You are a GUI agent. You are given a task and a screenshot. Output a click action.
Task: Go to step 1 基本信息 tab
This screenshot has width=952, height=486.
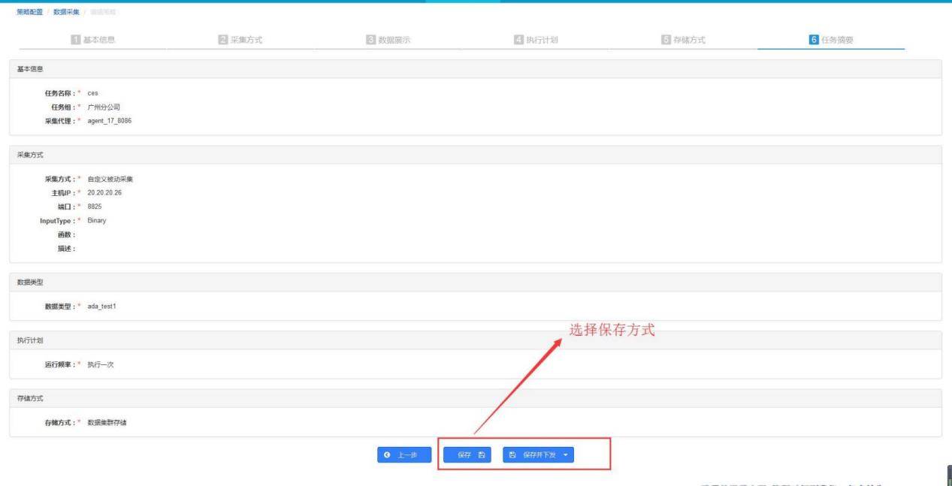click(x=104, y=39)
